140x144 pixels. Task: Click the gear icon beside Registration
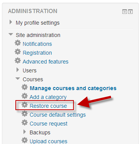tap(18, 52)
